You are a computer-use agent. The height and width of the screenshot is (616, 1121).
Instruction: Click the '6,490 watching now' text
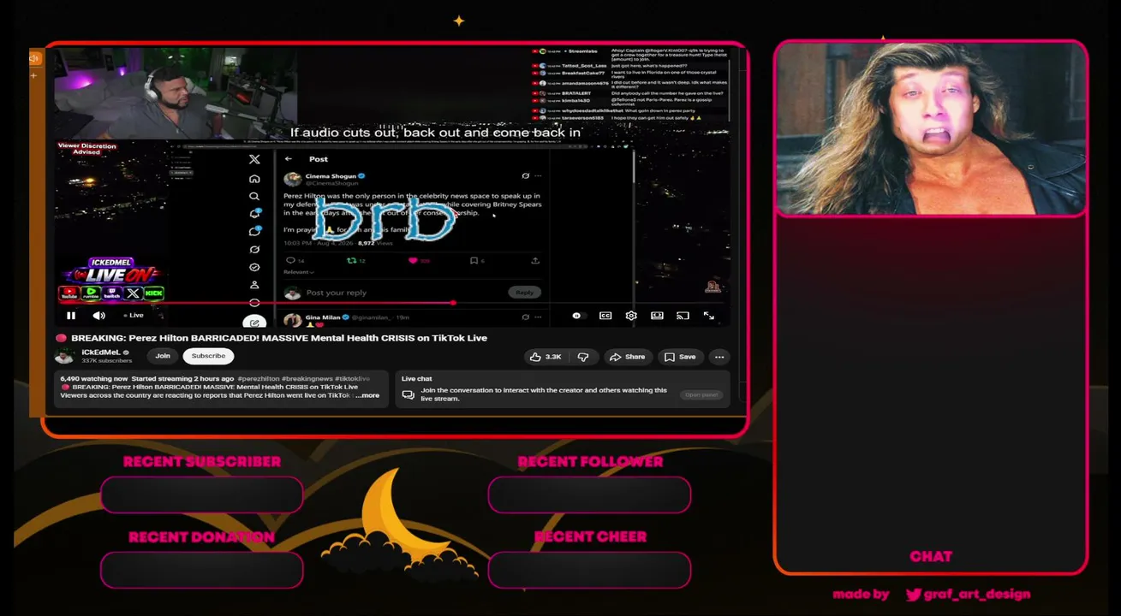tap(94, 378)
